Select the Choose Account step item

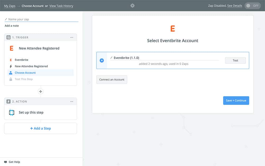[25, 73]
